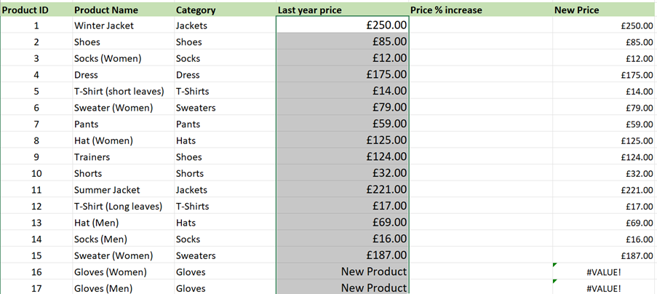The height and width of the screenshot is (294, 657).
Task: Click the #VALUE! error cell for Gloves (Women)
Action: tap(604, 272)
